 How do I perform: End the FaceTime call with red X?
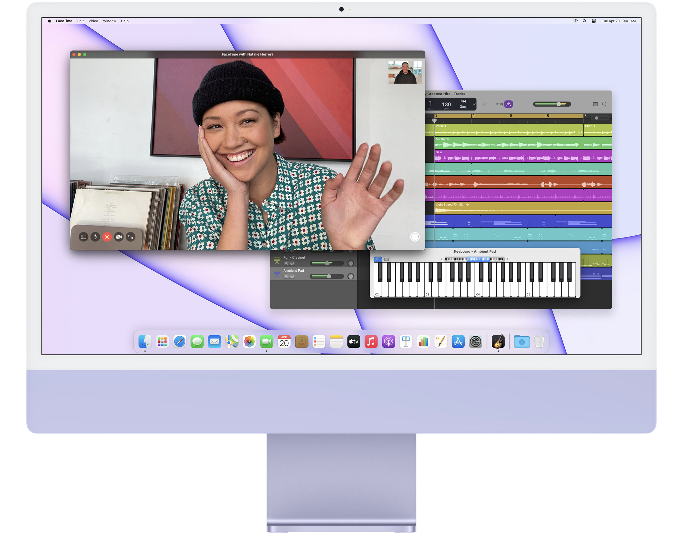point(107,237)
